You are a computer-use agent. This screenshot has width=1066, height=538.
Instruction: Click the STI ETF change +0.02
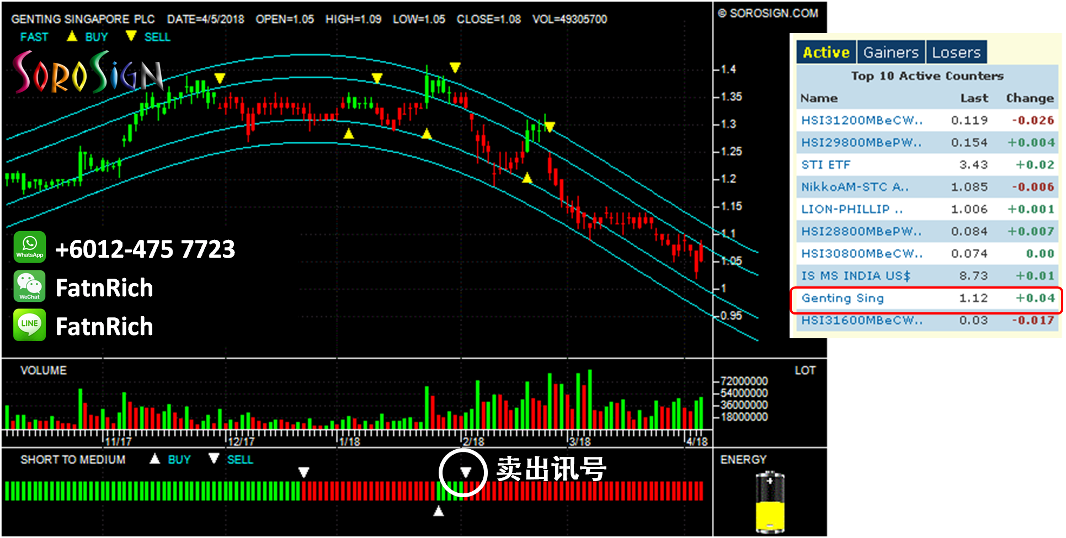click(x=1035, y=164)
